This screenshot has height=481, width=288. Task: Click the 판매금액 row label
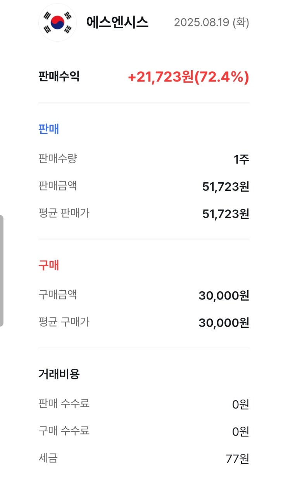click(57, 186)
